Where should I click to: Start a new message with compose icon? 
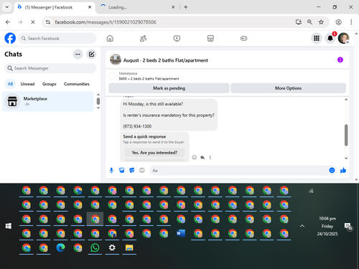[91, 55]
